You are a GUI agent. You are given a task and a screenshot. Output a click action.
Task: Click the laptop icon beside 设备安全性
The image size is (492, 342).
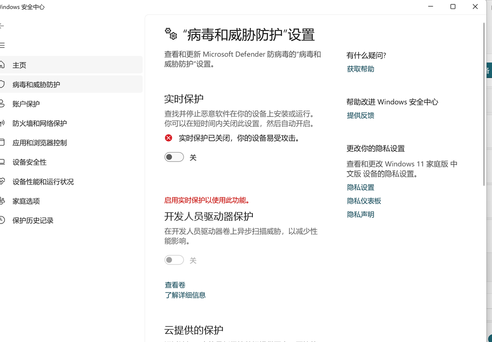[2, 162]
